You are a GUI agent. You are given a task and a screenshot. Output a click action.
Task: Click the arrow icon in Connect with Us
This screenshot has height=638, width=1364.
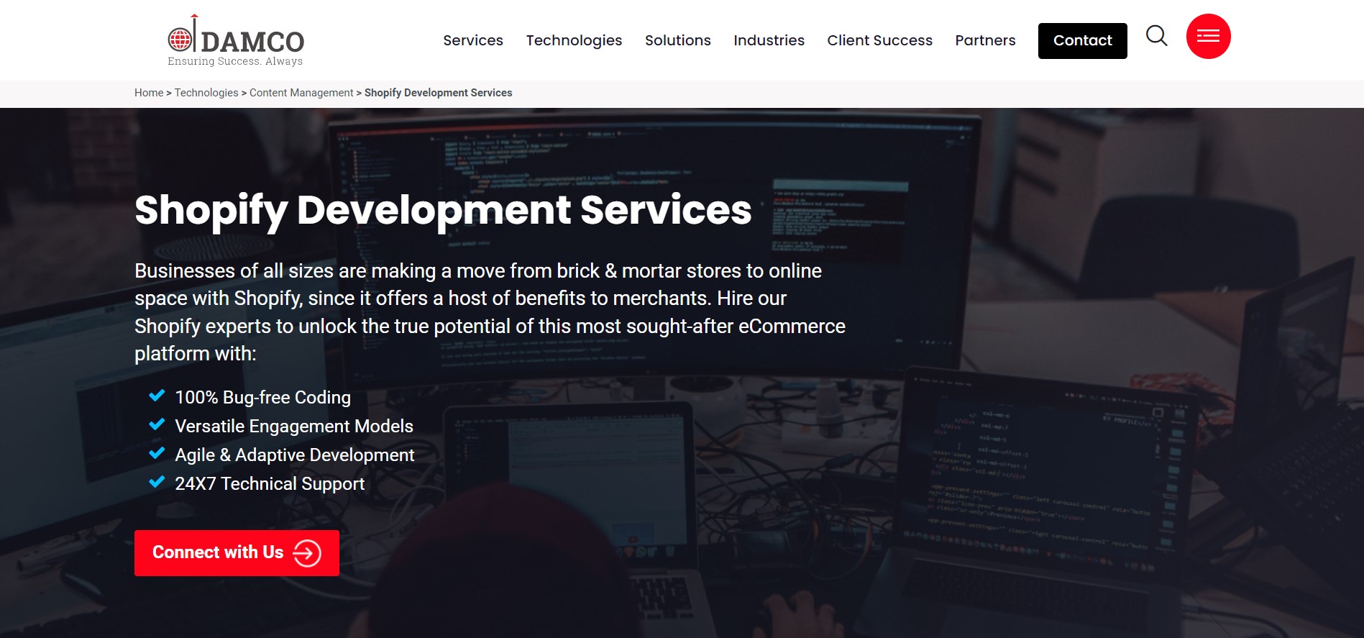307,553
